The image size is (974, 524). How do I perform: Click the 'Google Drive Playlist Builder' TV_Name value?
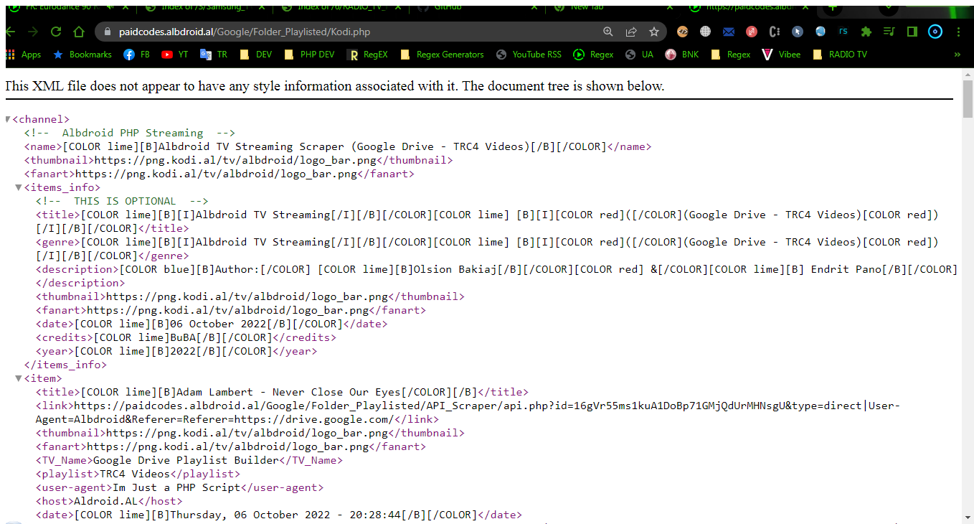[x=186, y=460]
